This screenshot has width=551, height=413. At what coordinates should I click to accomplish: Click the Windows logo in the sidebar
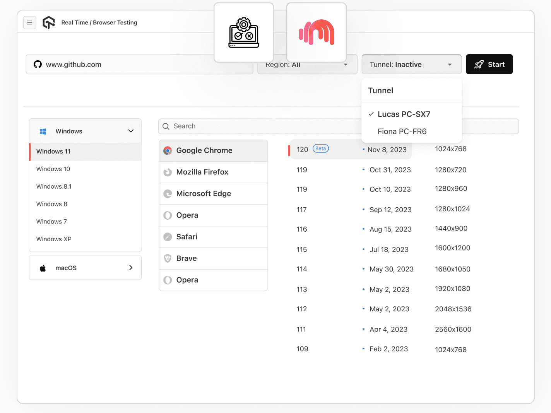pyautogui.click(x=43, y=131)
